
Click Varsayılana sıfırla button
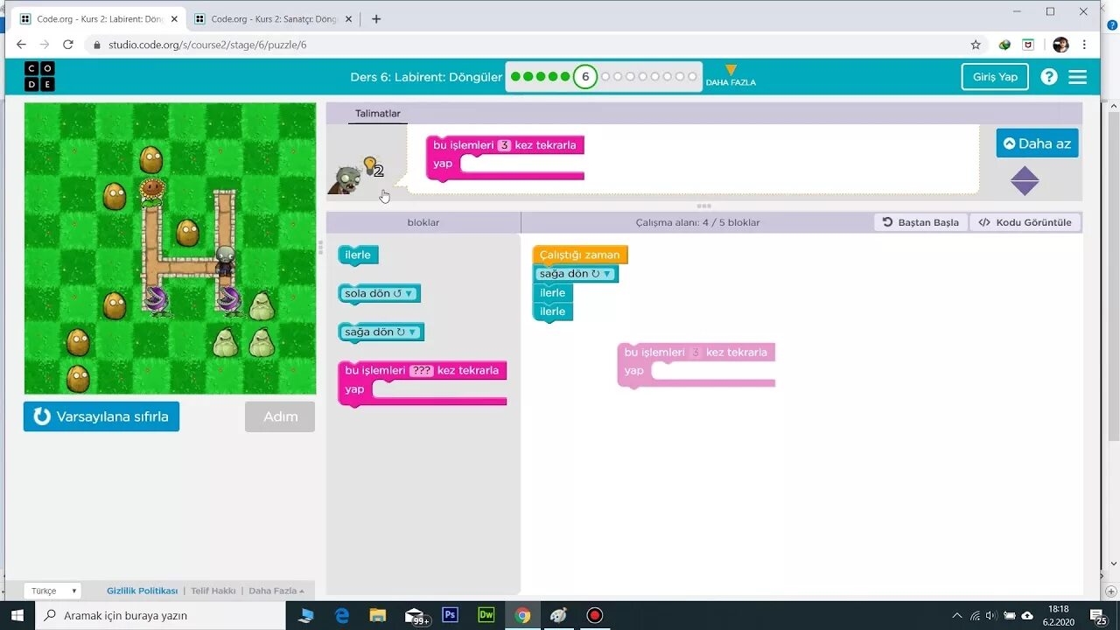101,416
